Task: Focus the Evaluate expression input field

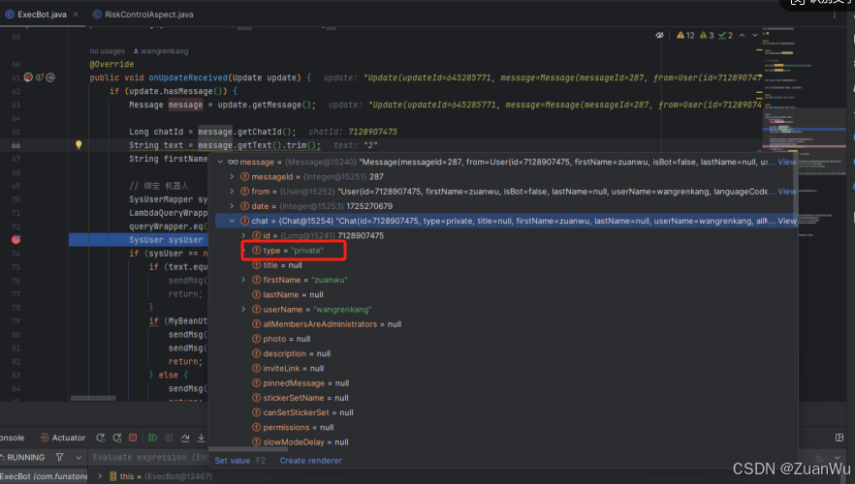Action: [148, 457]
